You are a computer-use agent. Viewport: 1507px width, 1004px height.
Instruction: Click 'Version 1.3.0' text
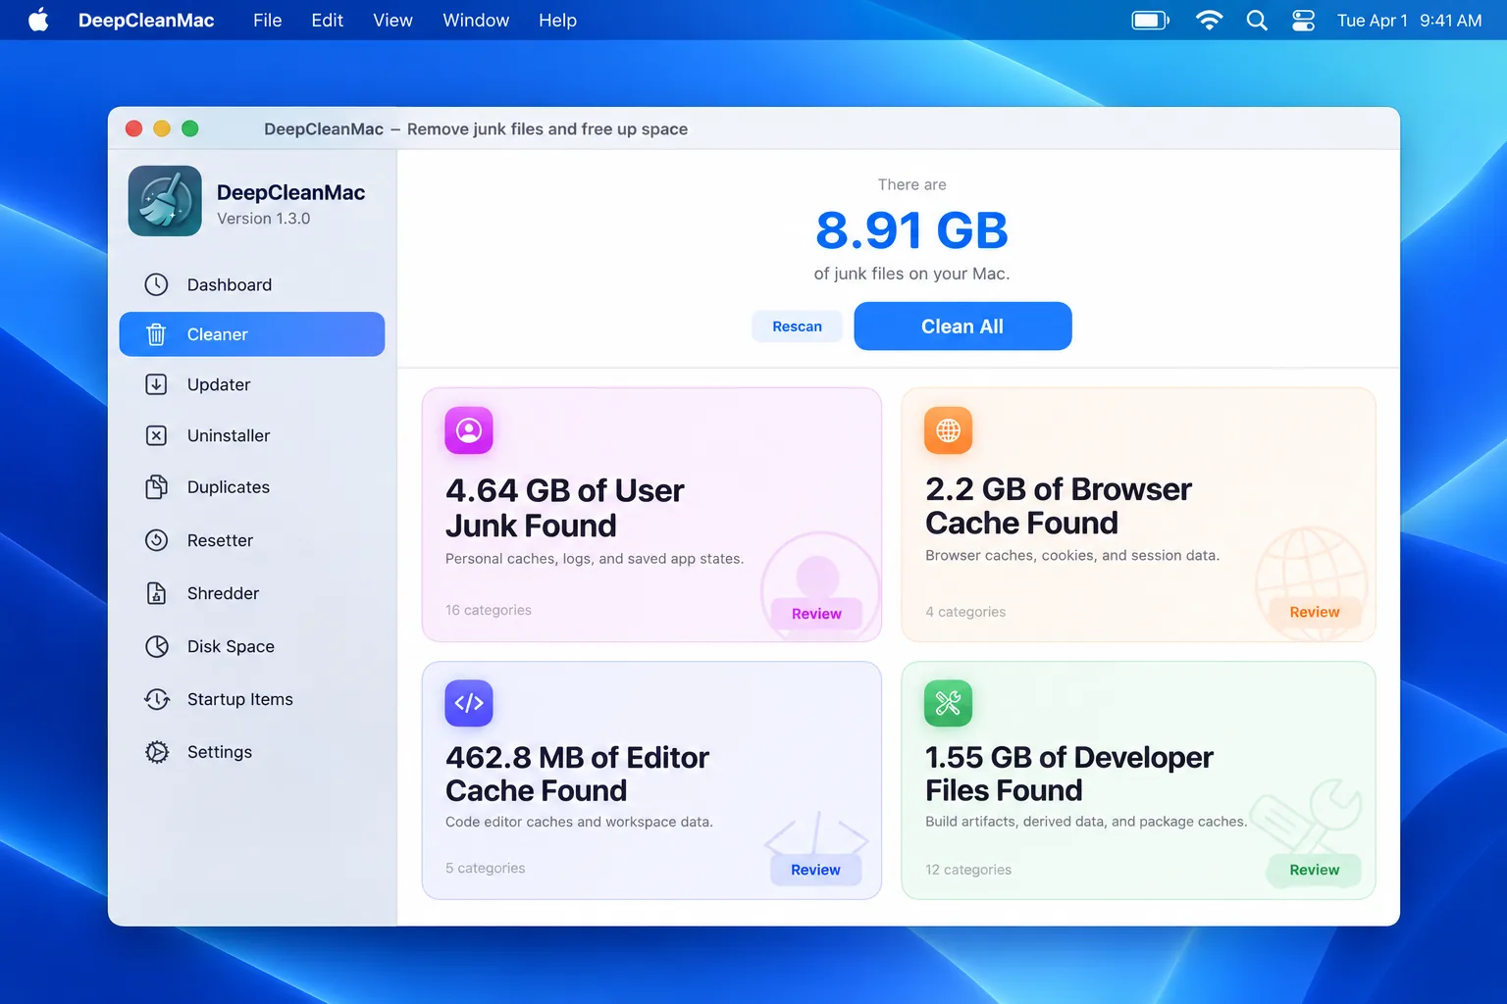tap(263, 219)
